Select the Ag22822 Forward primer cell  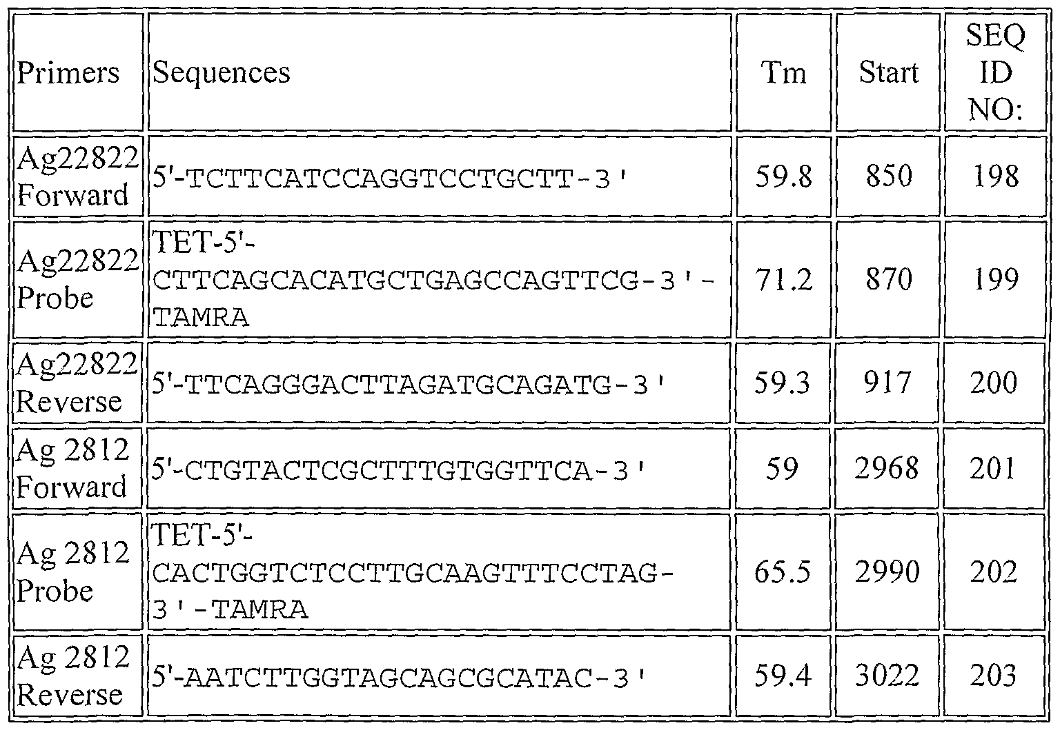(77, 176)
